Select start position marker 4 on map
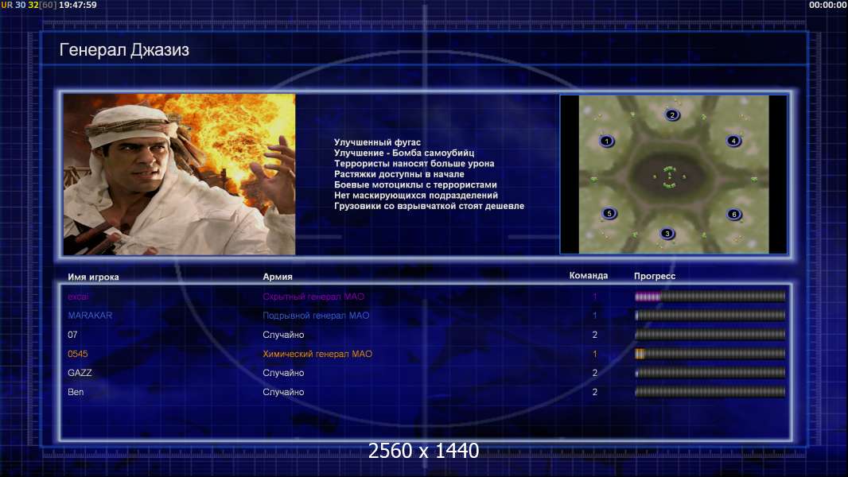This screenshot has width=848, height=477. pos(733,141)
